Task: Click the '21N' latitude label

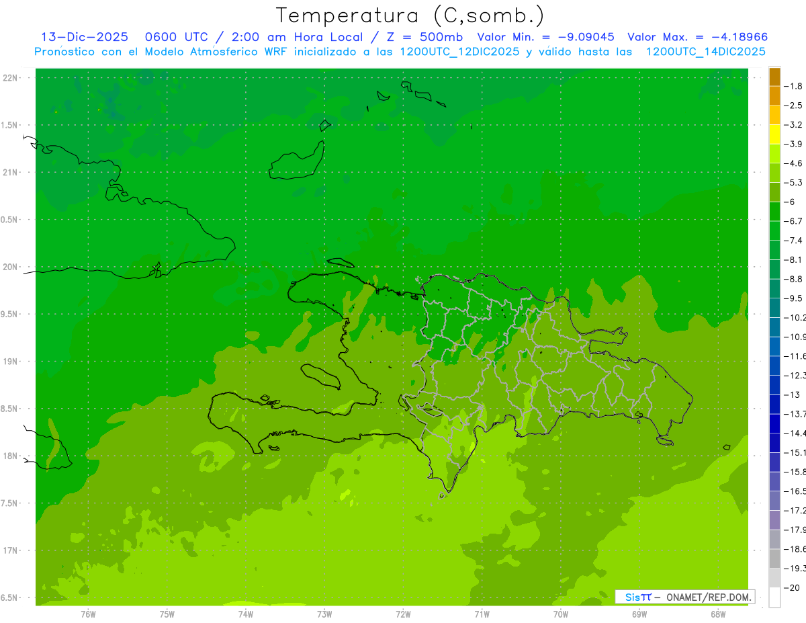Action: 11,173
